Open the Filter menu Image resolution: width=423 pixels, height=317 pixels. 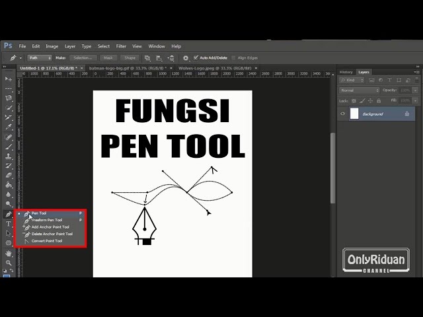[121, 46]
